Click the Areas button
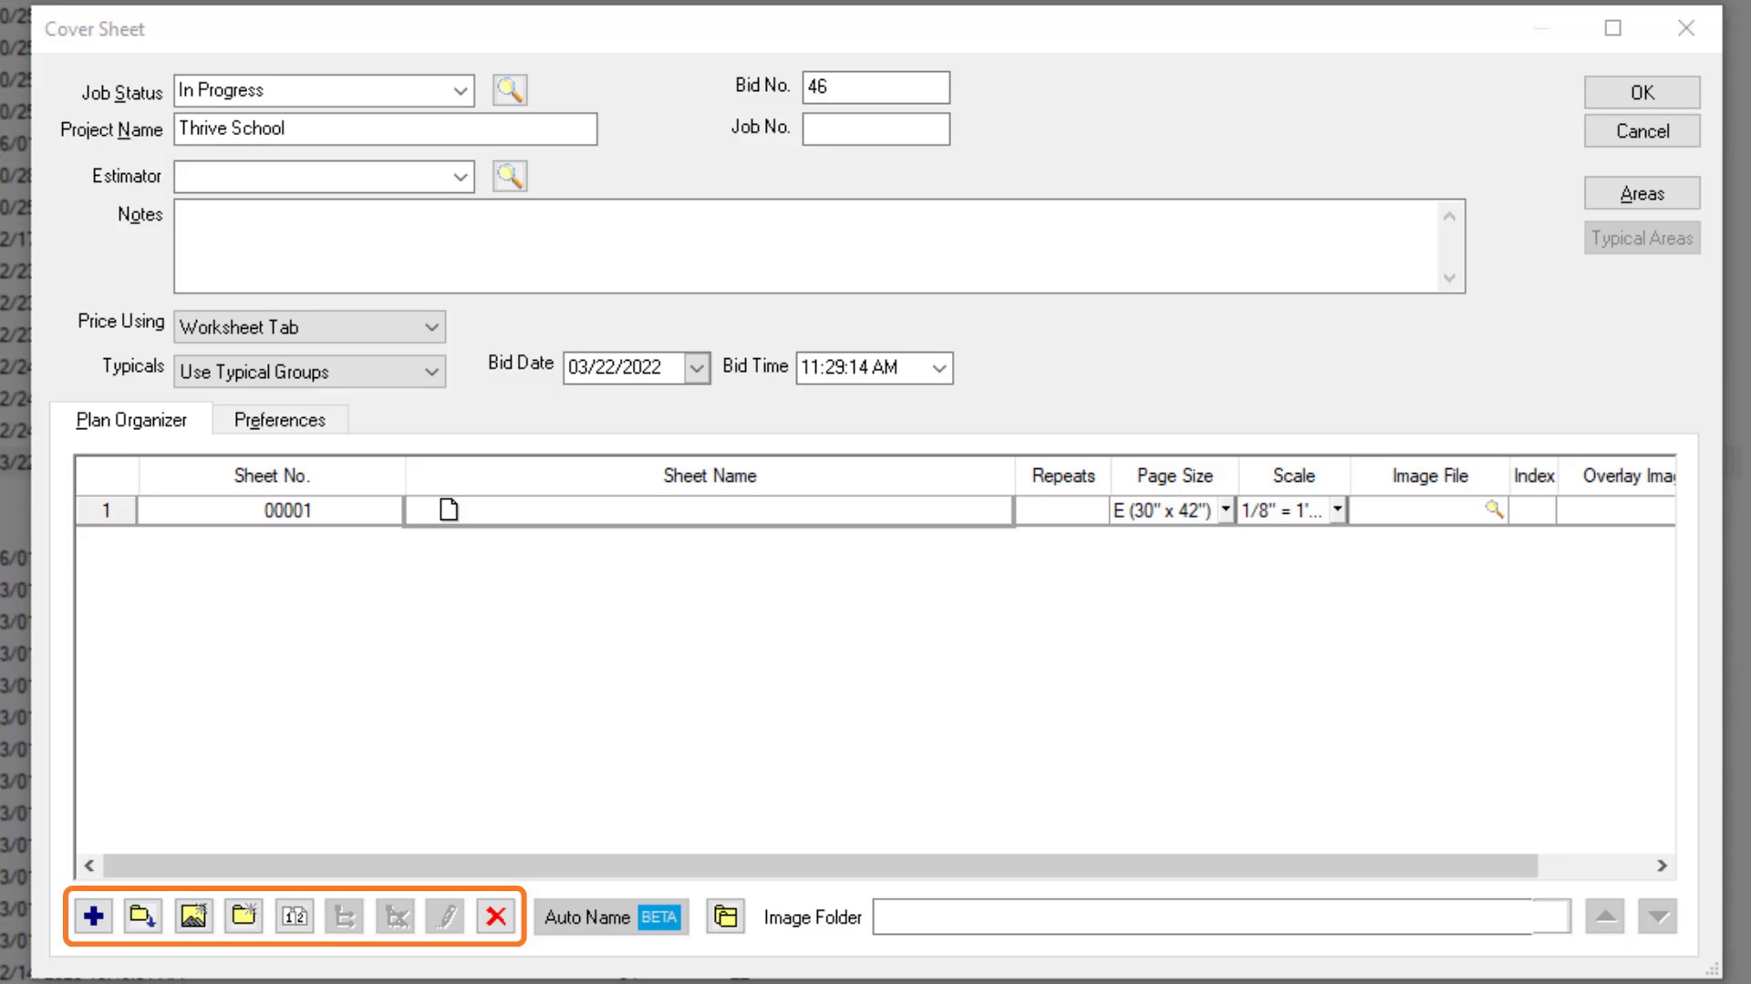 point(1642,193)
